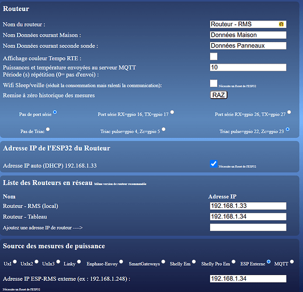Edit Routeur - RMS (local) IP address field

coord(248,206)
